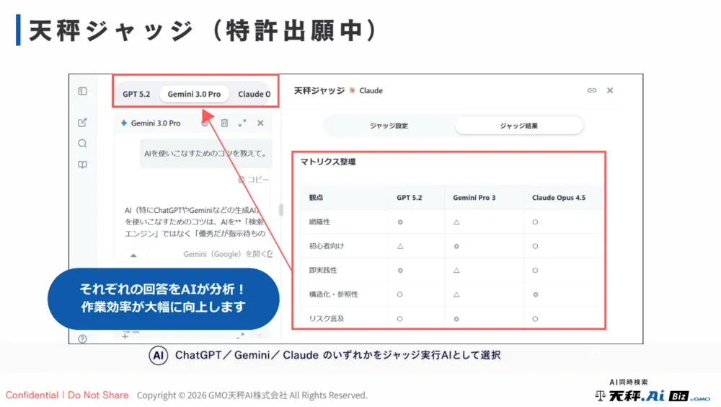The image size is (721, 407).
Task: Copy the share link icon in 天秤ジャッジ
Action: pos(592,90)
